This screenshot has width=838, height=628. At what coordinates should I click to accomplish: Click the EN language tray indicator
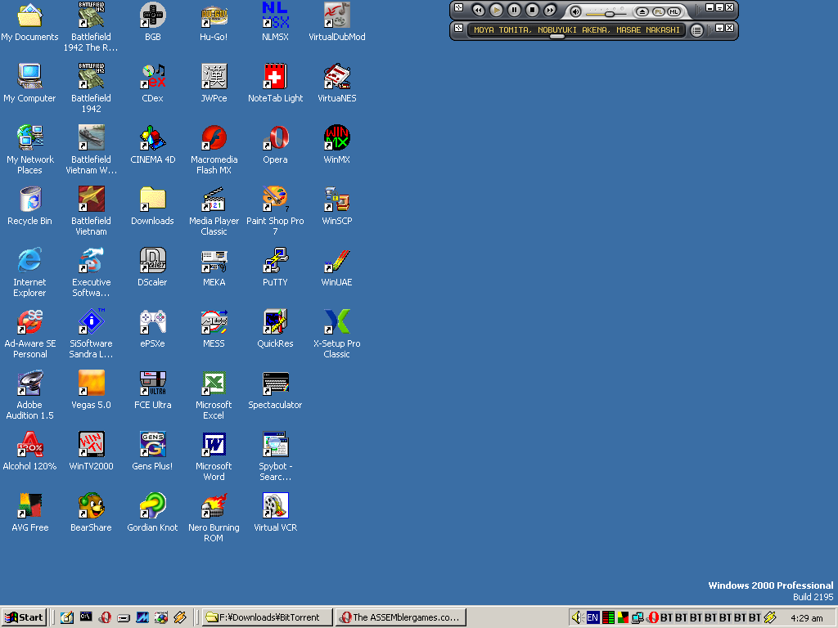[x=592, y=617]
